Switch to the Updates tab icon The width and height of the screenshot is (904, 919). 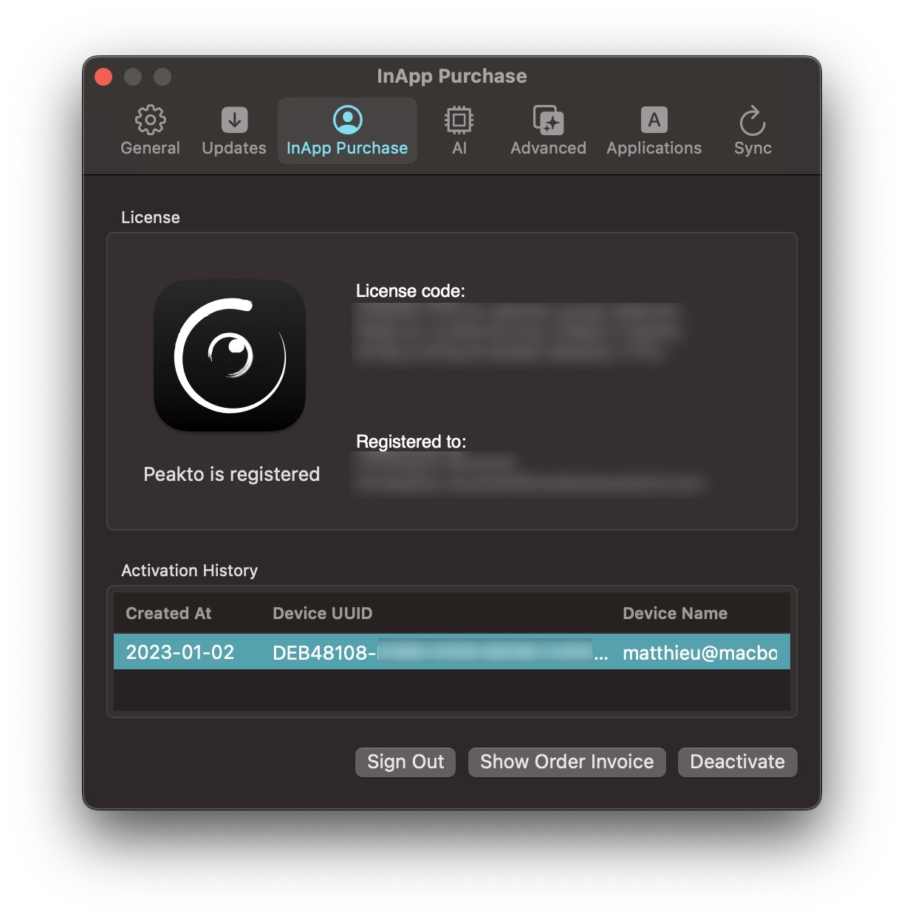[234, 120]
